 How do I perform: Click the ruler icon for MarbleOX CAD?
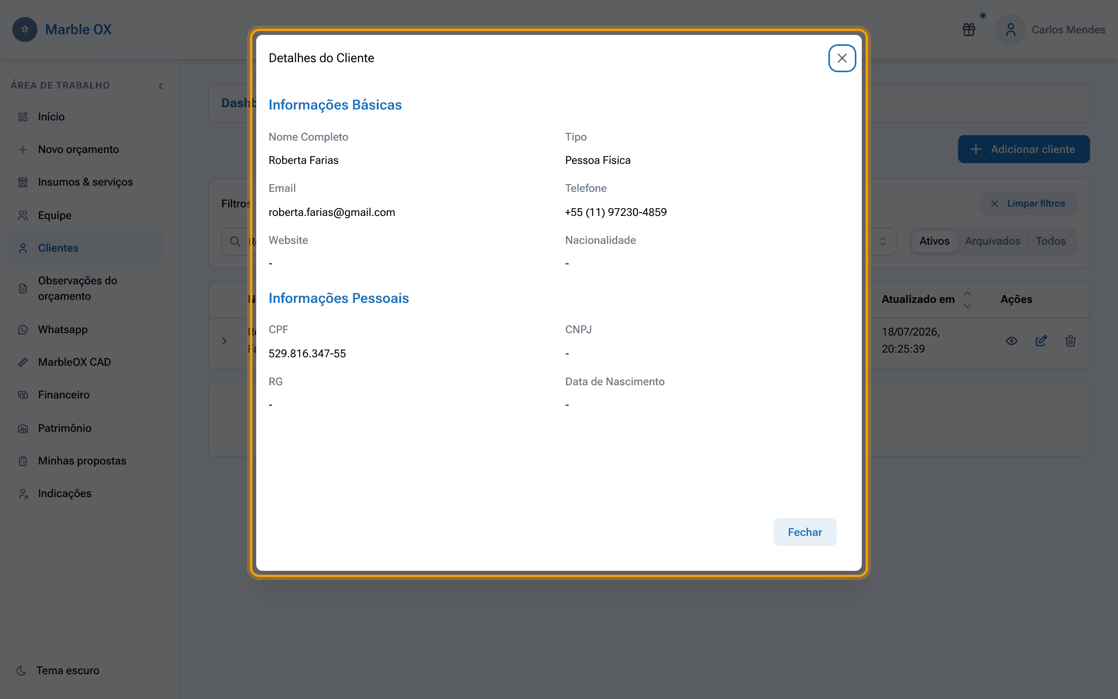pos(23,362)
